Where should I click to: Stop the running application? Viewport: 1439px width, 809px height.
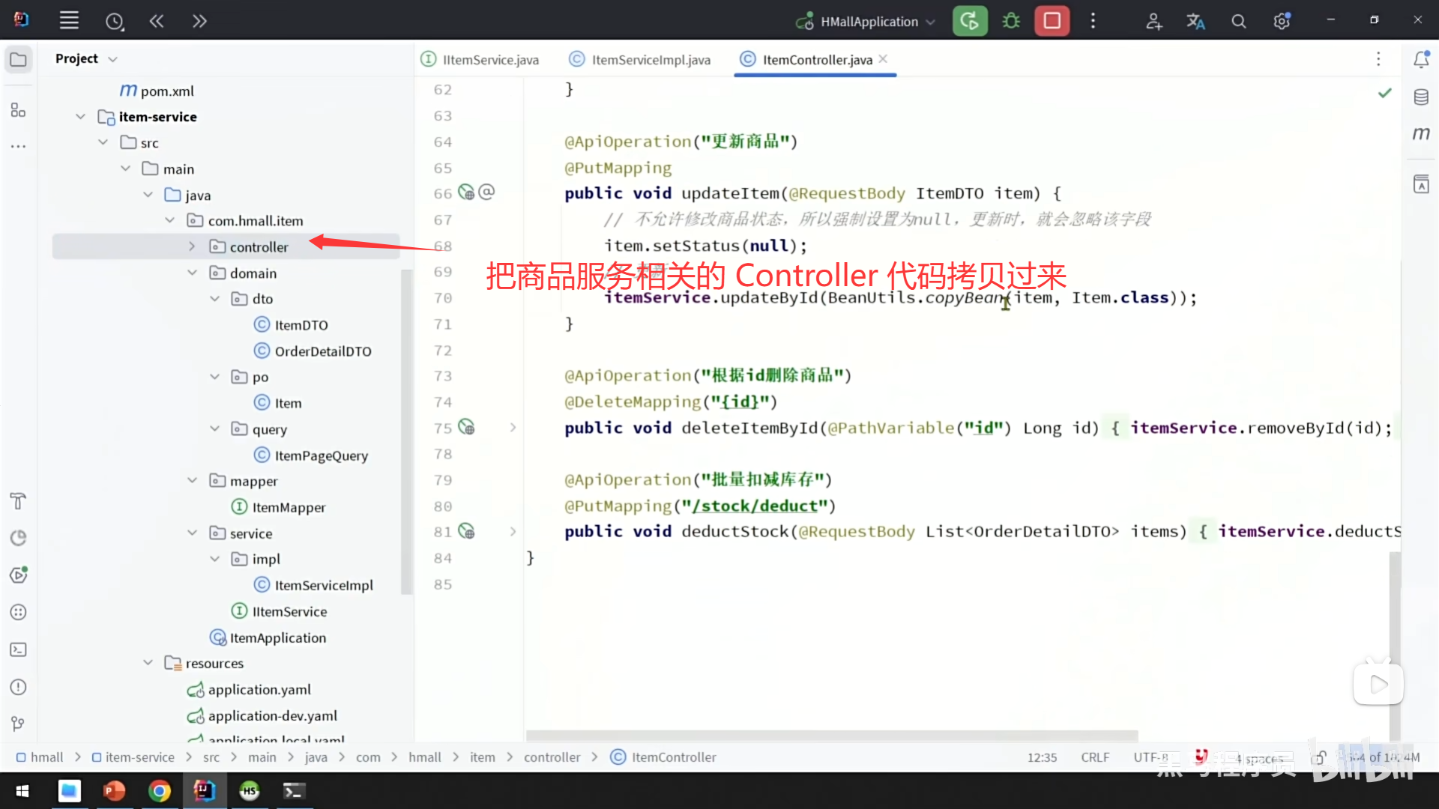pyautogui.click(x=1052, y=21)
